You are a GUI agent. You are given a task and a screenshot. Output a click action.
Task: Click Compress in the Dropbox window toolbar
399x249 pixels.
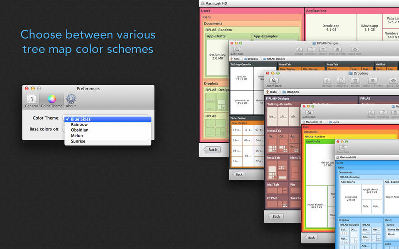click(341, 83)
